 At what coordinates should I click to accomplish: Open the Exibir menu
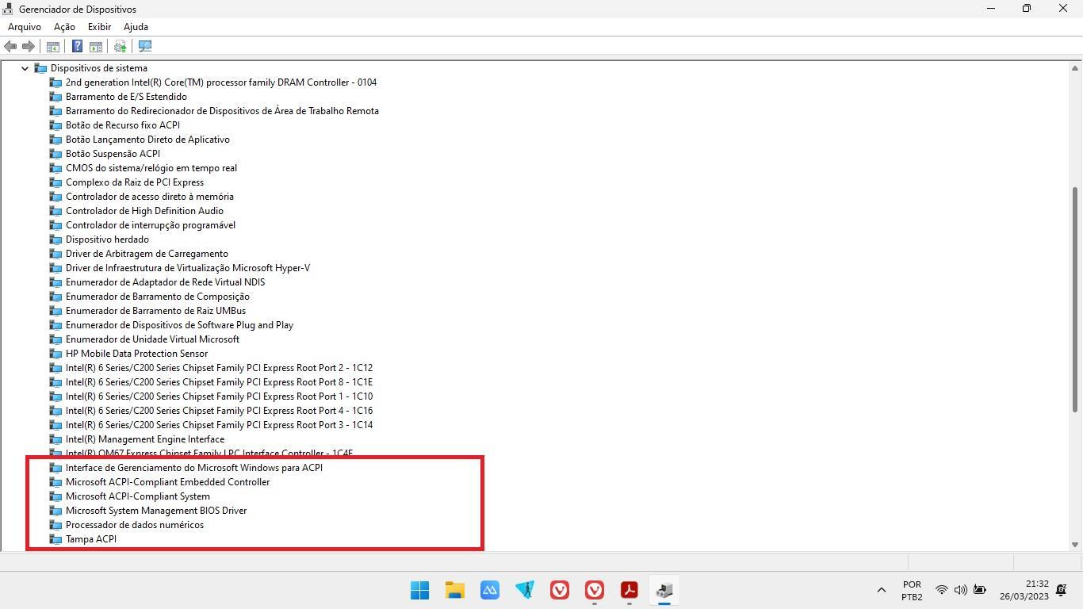(99, 27)
